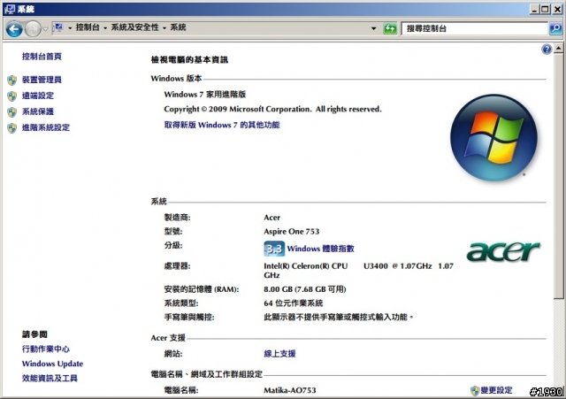566x399 pixels.
Task: Click the scrollbar up arrow
Action: [x=559, y=48]
